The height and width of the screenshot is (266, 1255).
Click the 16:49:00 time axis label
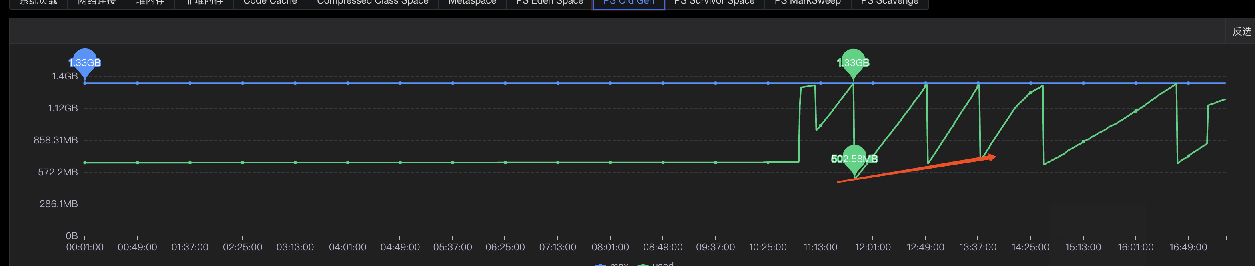[x=1188, y=247]
